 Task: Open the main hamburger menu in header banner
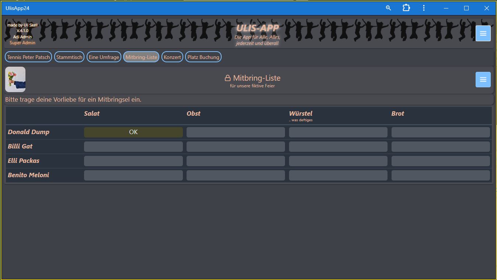tap(483, 34)
